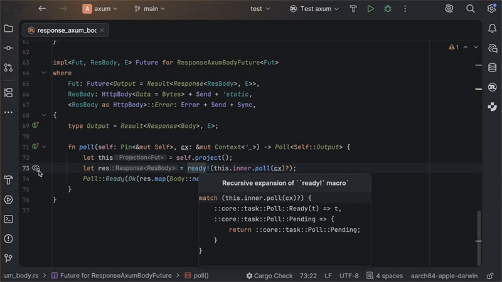Open the Problems tool window

[x=8, y=238]
